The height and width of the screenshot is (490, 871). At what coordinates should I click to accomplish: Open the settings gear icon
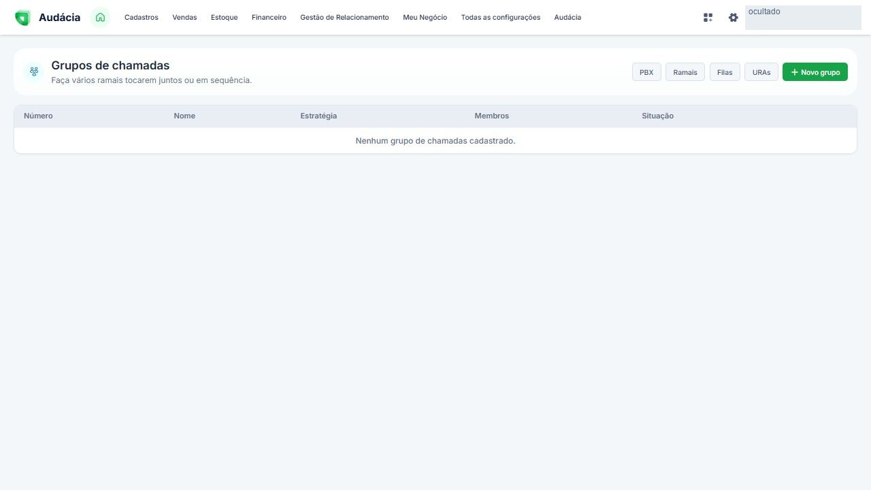733,18
